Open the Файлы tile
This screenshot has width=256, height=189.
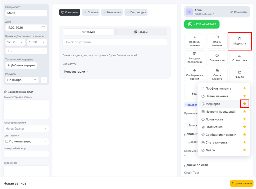239,75
